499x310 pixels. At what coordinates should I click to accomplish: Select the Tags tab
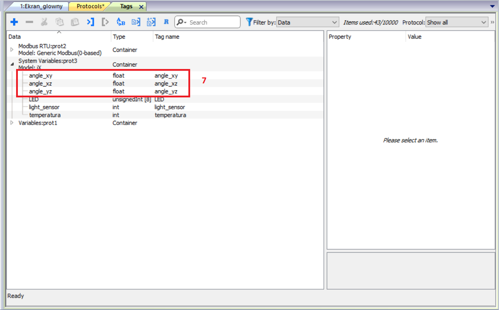pos(126,6)
